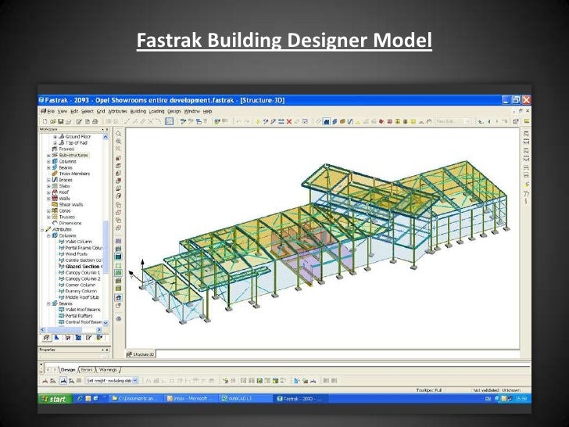Click the red X delete icon

[289, 122]
